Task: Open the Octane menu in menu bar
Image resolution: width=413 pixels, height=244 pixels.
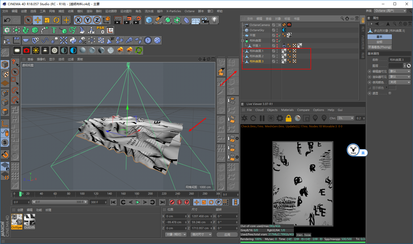Action: (189, 11)
